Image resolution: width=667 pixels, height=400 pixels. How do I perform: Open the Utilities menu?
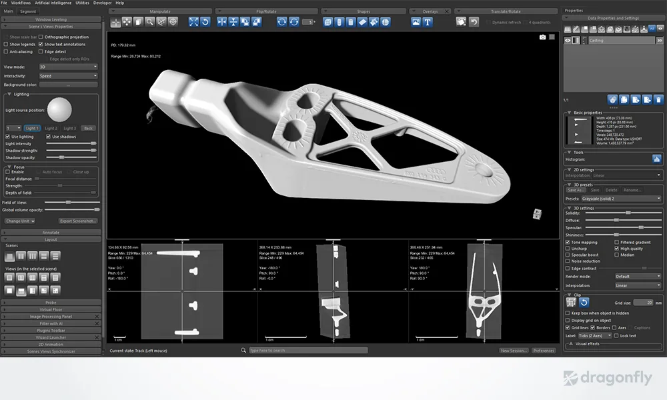[x=83, y=3]
